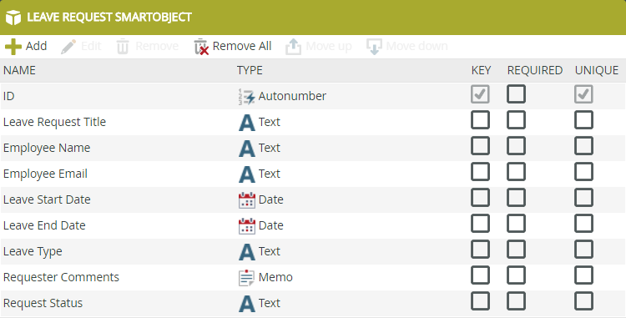626x318 pixels.
Task: Click the Autonumber type text
Action: (x=292, y=96)
